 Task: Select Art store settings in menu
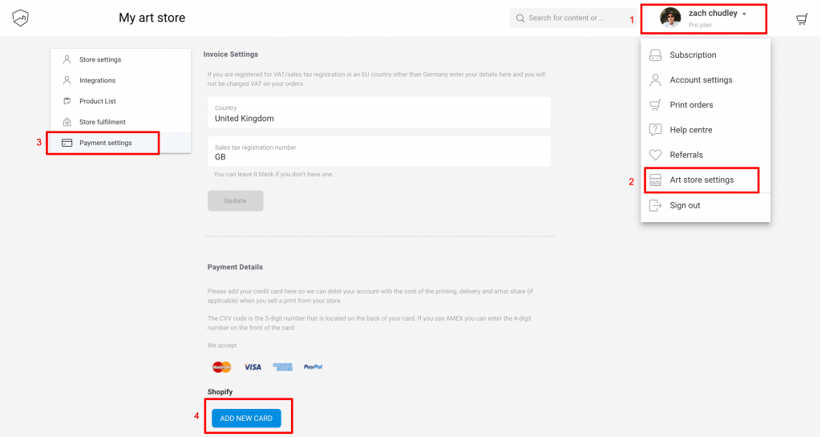click(702, 180)
